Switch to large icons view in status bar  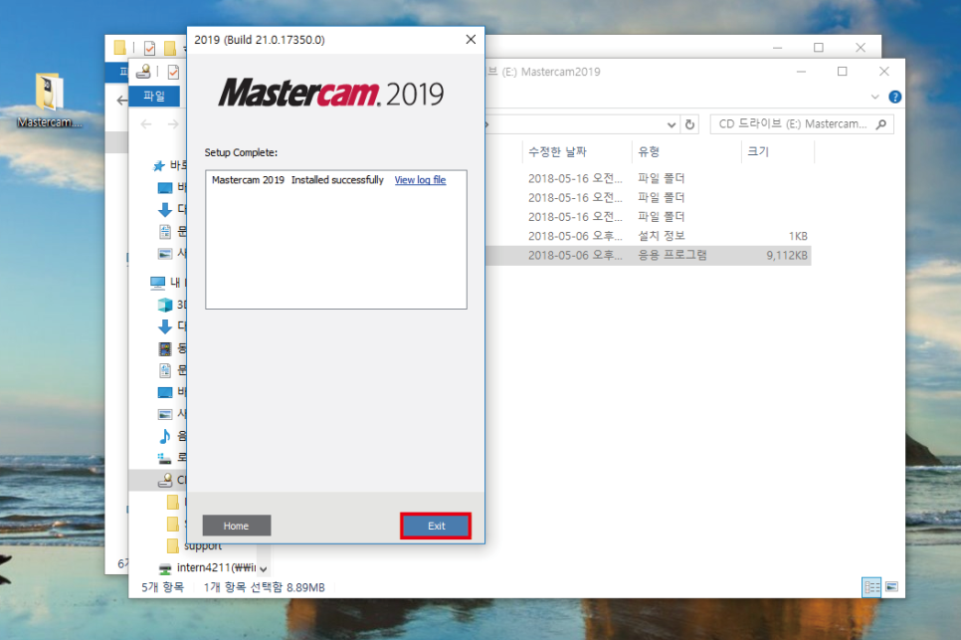891,586
